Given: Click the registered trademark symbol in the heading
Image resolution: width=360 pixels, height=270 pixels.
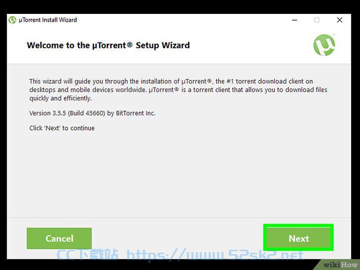Looking at the screenshot, I should (x=130, y=45).
